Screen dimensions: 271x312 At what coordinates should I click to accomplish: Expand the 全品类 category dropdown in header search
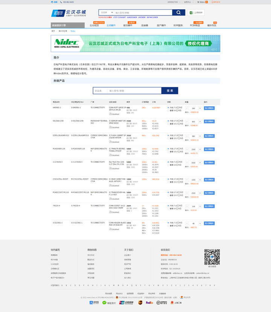(x=105, y=12)
